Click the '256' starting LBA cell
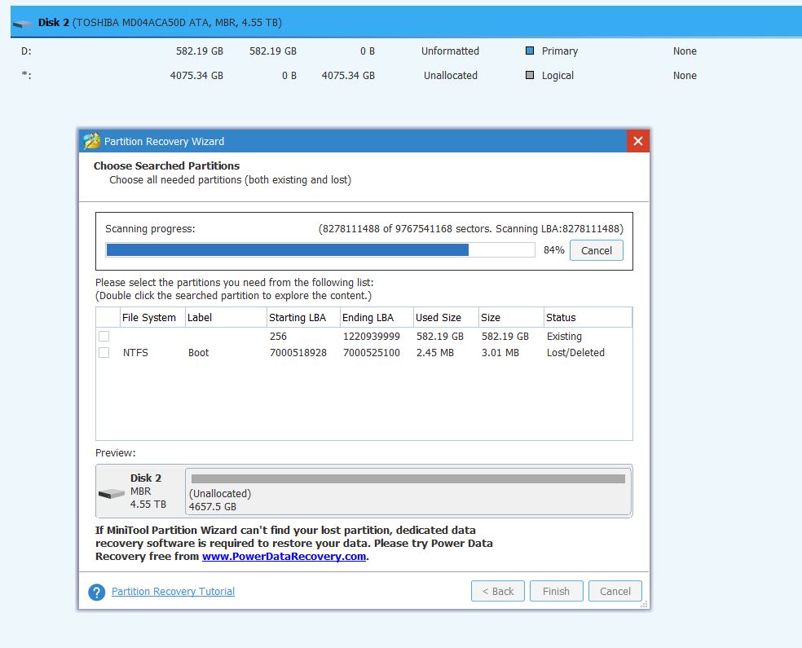This screenshot has height=648, width=802. click(278, 336)
